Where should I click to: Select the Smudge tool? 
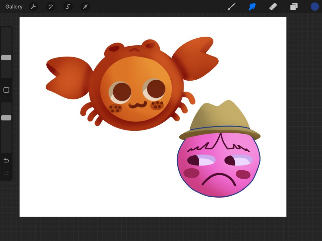tap(252, 7)
